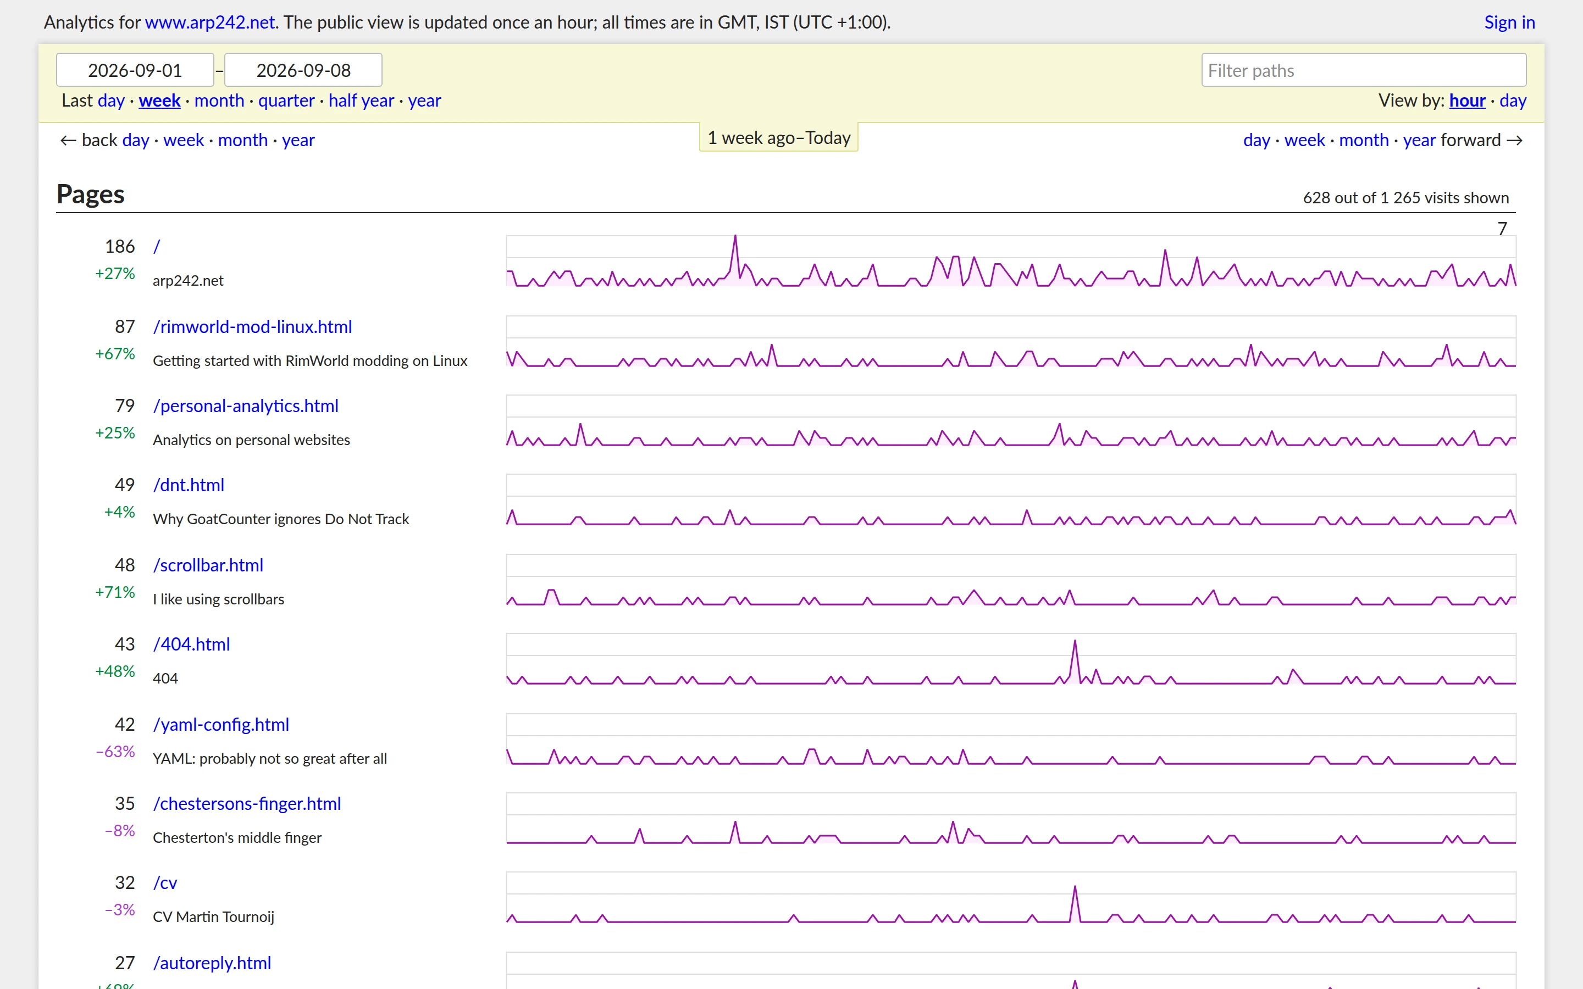Screen dimensions: 1583x989
Task: Open /404.html page
Action: [192, 644]
